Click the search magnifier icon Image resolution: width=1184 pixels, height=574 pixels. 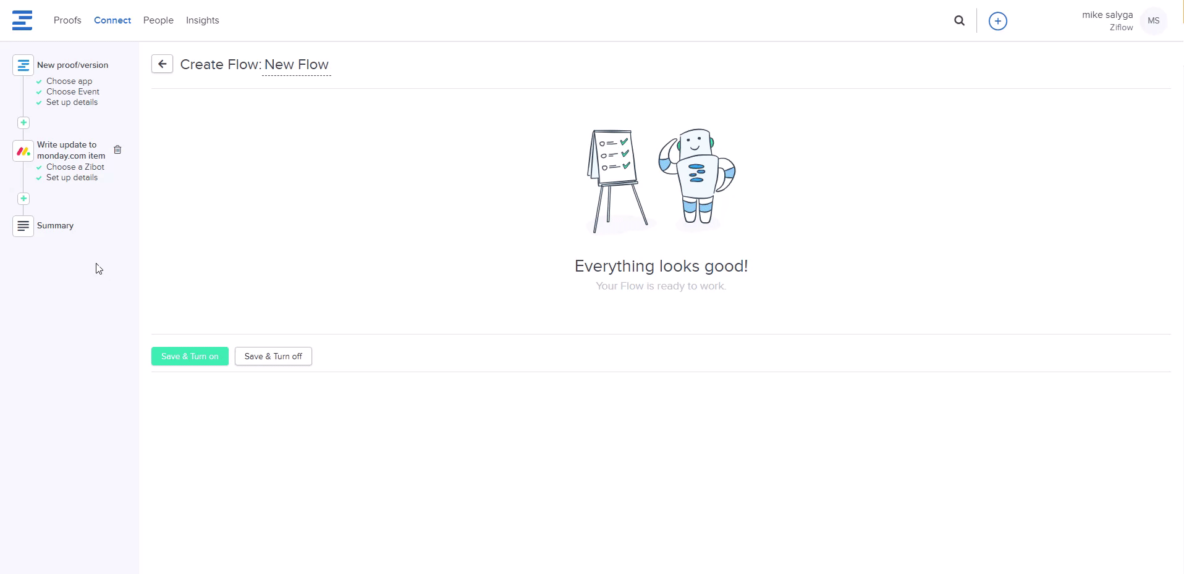(x=960, y=21)
